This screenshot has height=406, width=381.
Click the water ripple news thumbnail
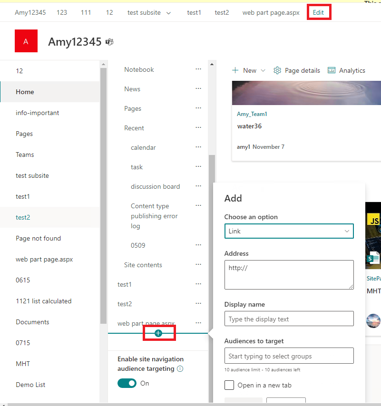coord(306,93)
